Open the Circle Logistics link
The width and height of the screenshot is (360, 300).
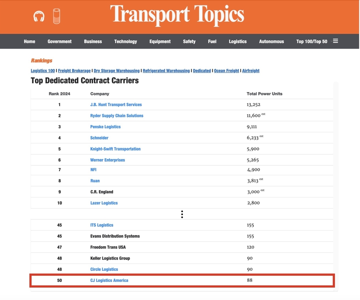tap(104, 269)
